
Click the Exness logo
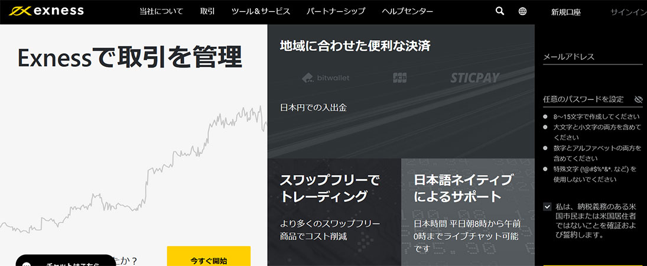[x=46, y=11]
